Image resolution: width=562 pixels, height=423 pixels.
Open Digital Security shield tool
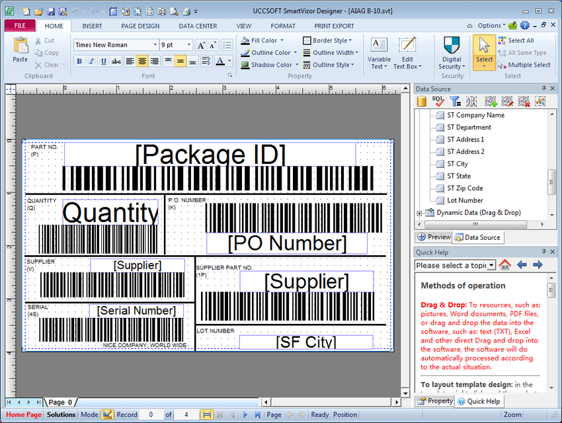[452, 53]
